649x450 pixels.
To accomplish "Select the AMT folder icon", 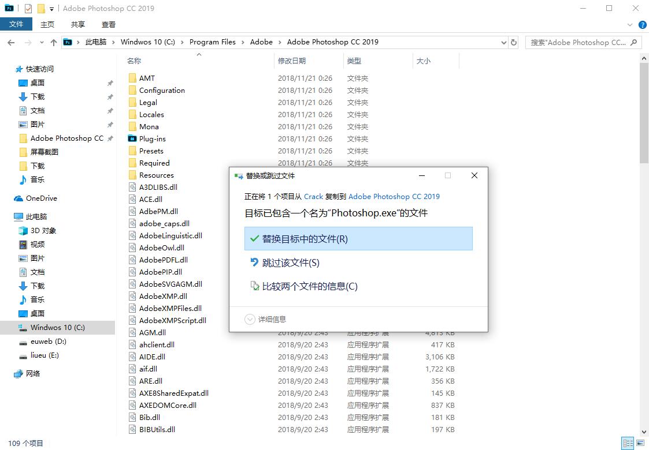I will click(x=132, y=78).
